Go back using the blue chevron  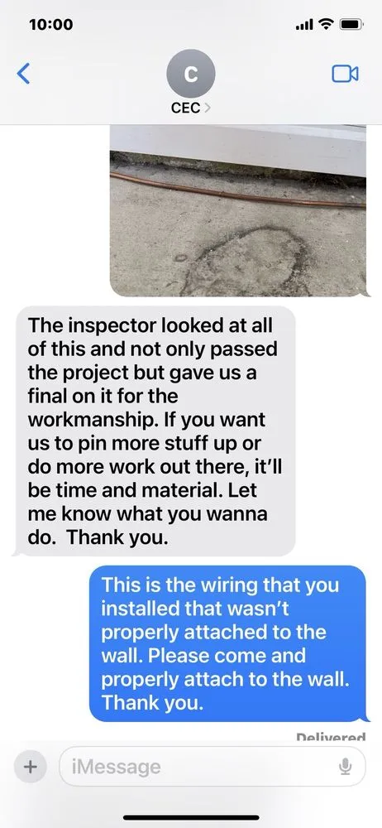[23, 74]
